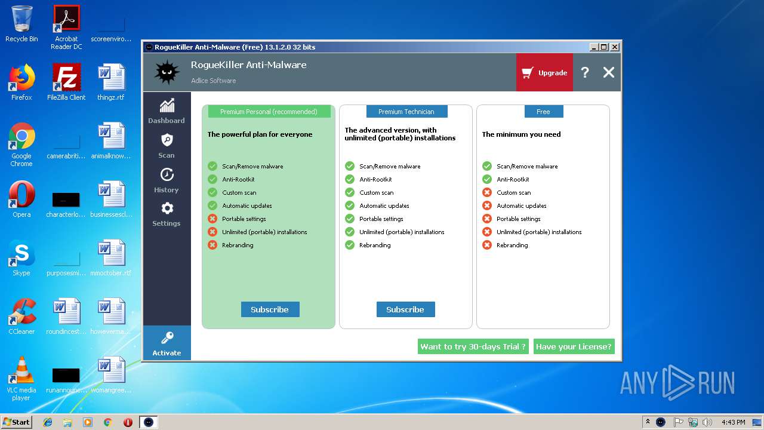Open Internet Explorer from taskbar
The width and height of the screenshot is (764, 430).
48,422
